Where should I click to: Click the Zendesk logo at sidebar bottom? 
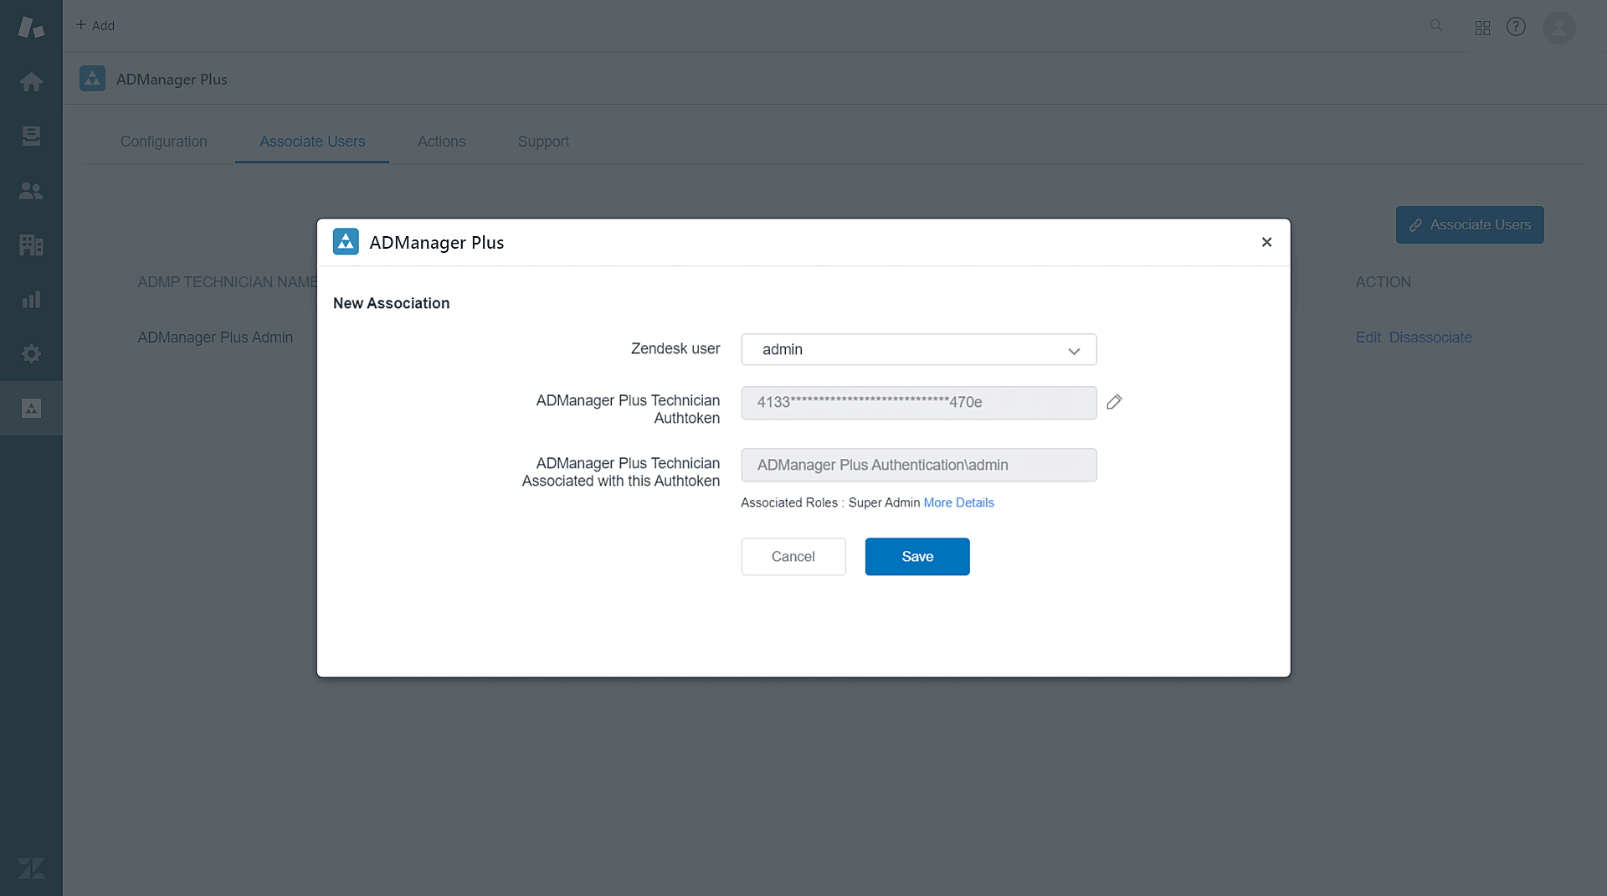pyautogui.click(x=31, y=868)
